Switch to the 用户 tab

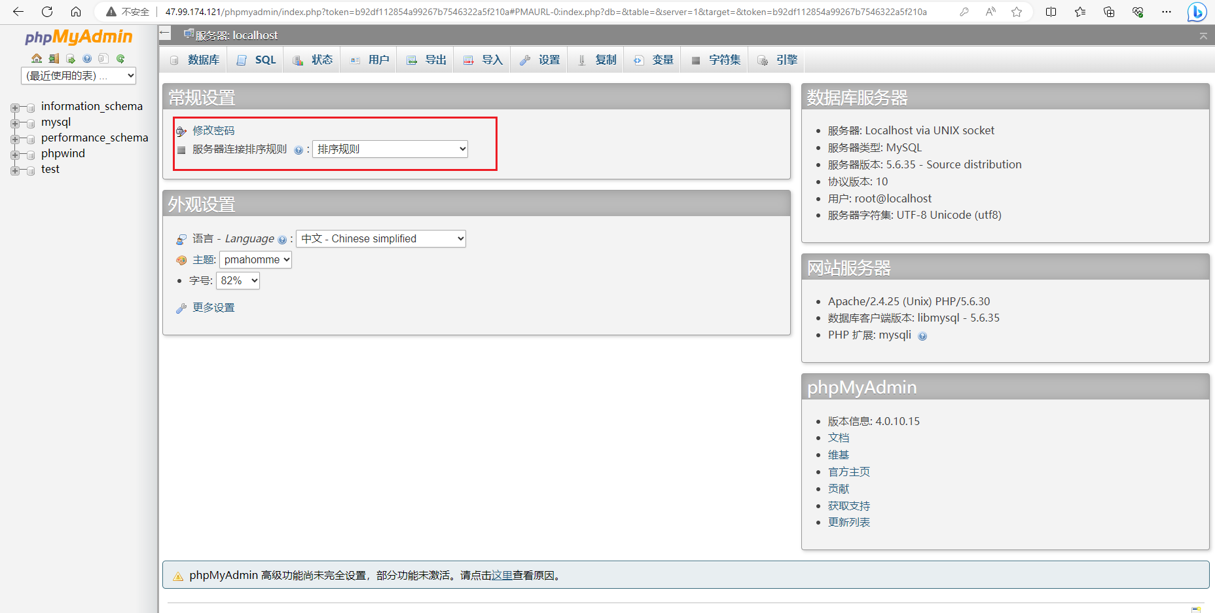370,60
